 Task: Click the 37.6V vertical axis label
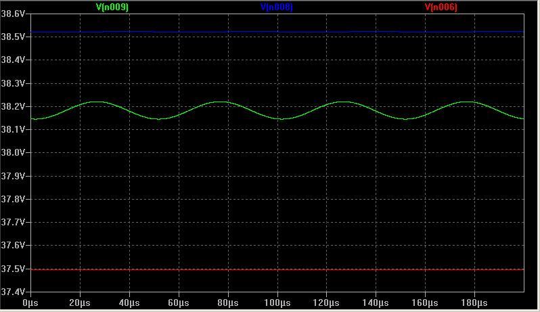coord(13,245)
